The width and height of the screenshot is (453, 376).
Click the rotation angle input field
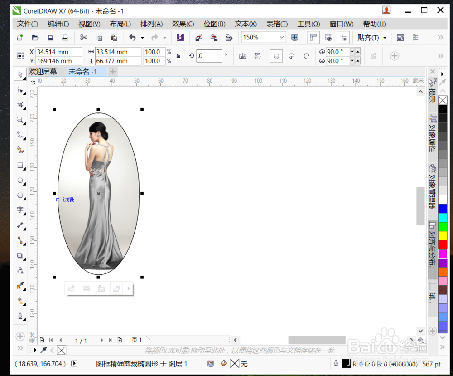[x=209, y=56]
